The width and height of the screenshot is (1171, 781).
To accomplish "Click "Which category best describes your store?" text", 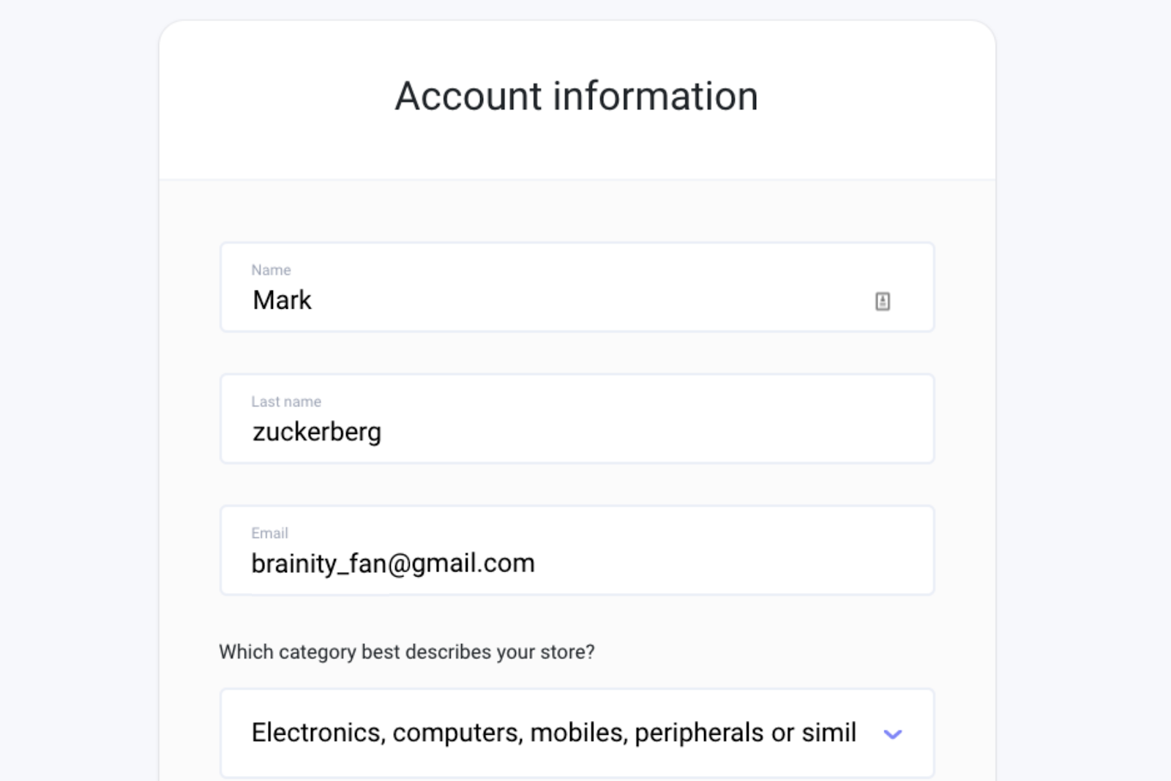I will coord(406,651).
